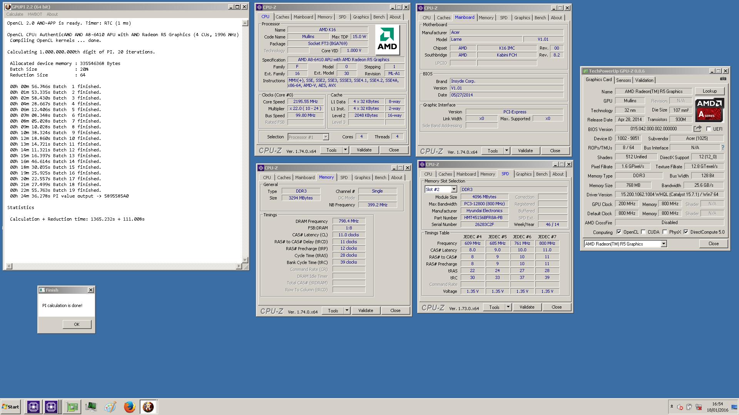Image resolution: width=739 pixels, height=415 pixels.
Task: Open the HWBOT menu in GPUPI
Action: [35, 14]
